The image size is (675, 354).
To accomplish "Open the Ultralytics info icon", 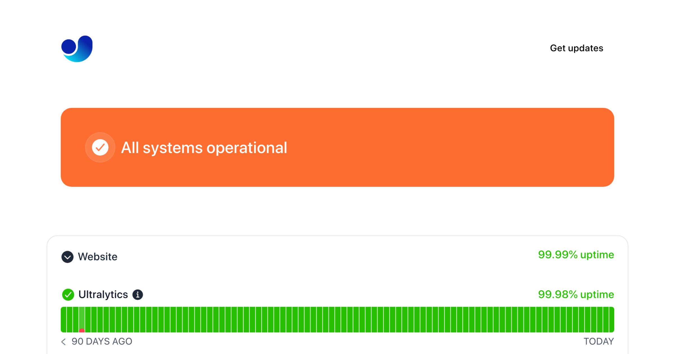I will click(x=138, y=295).
